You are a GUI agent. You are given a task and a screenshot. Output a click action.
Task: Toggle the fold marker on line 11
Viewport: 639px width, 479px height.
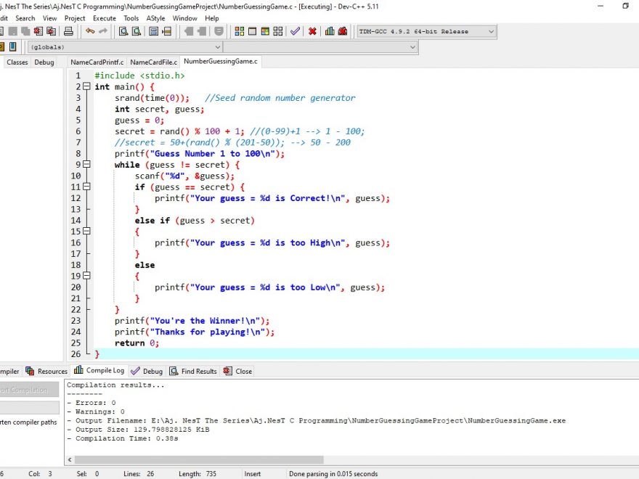[x=86, y=187]
